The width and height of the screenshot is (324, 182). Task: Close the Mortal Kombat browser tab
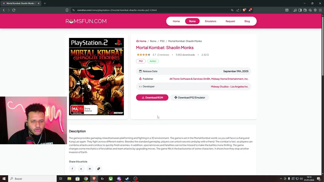tap(38, 3)
